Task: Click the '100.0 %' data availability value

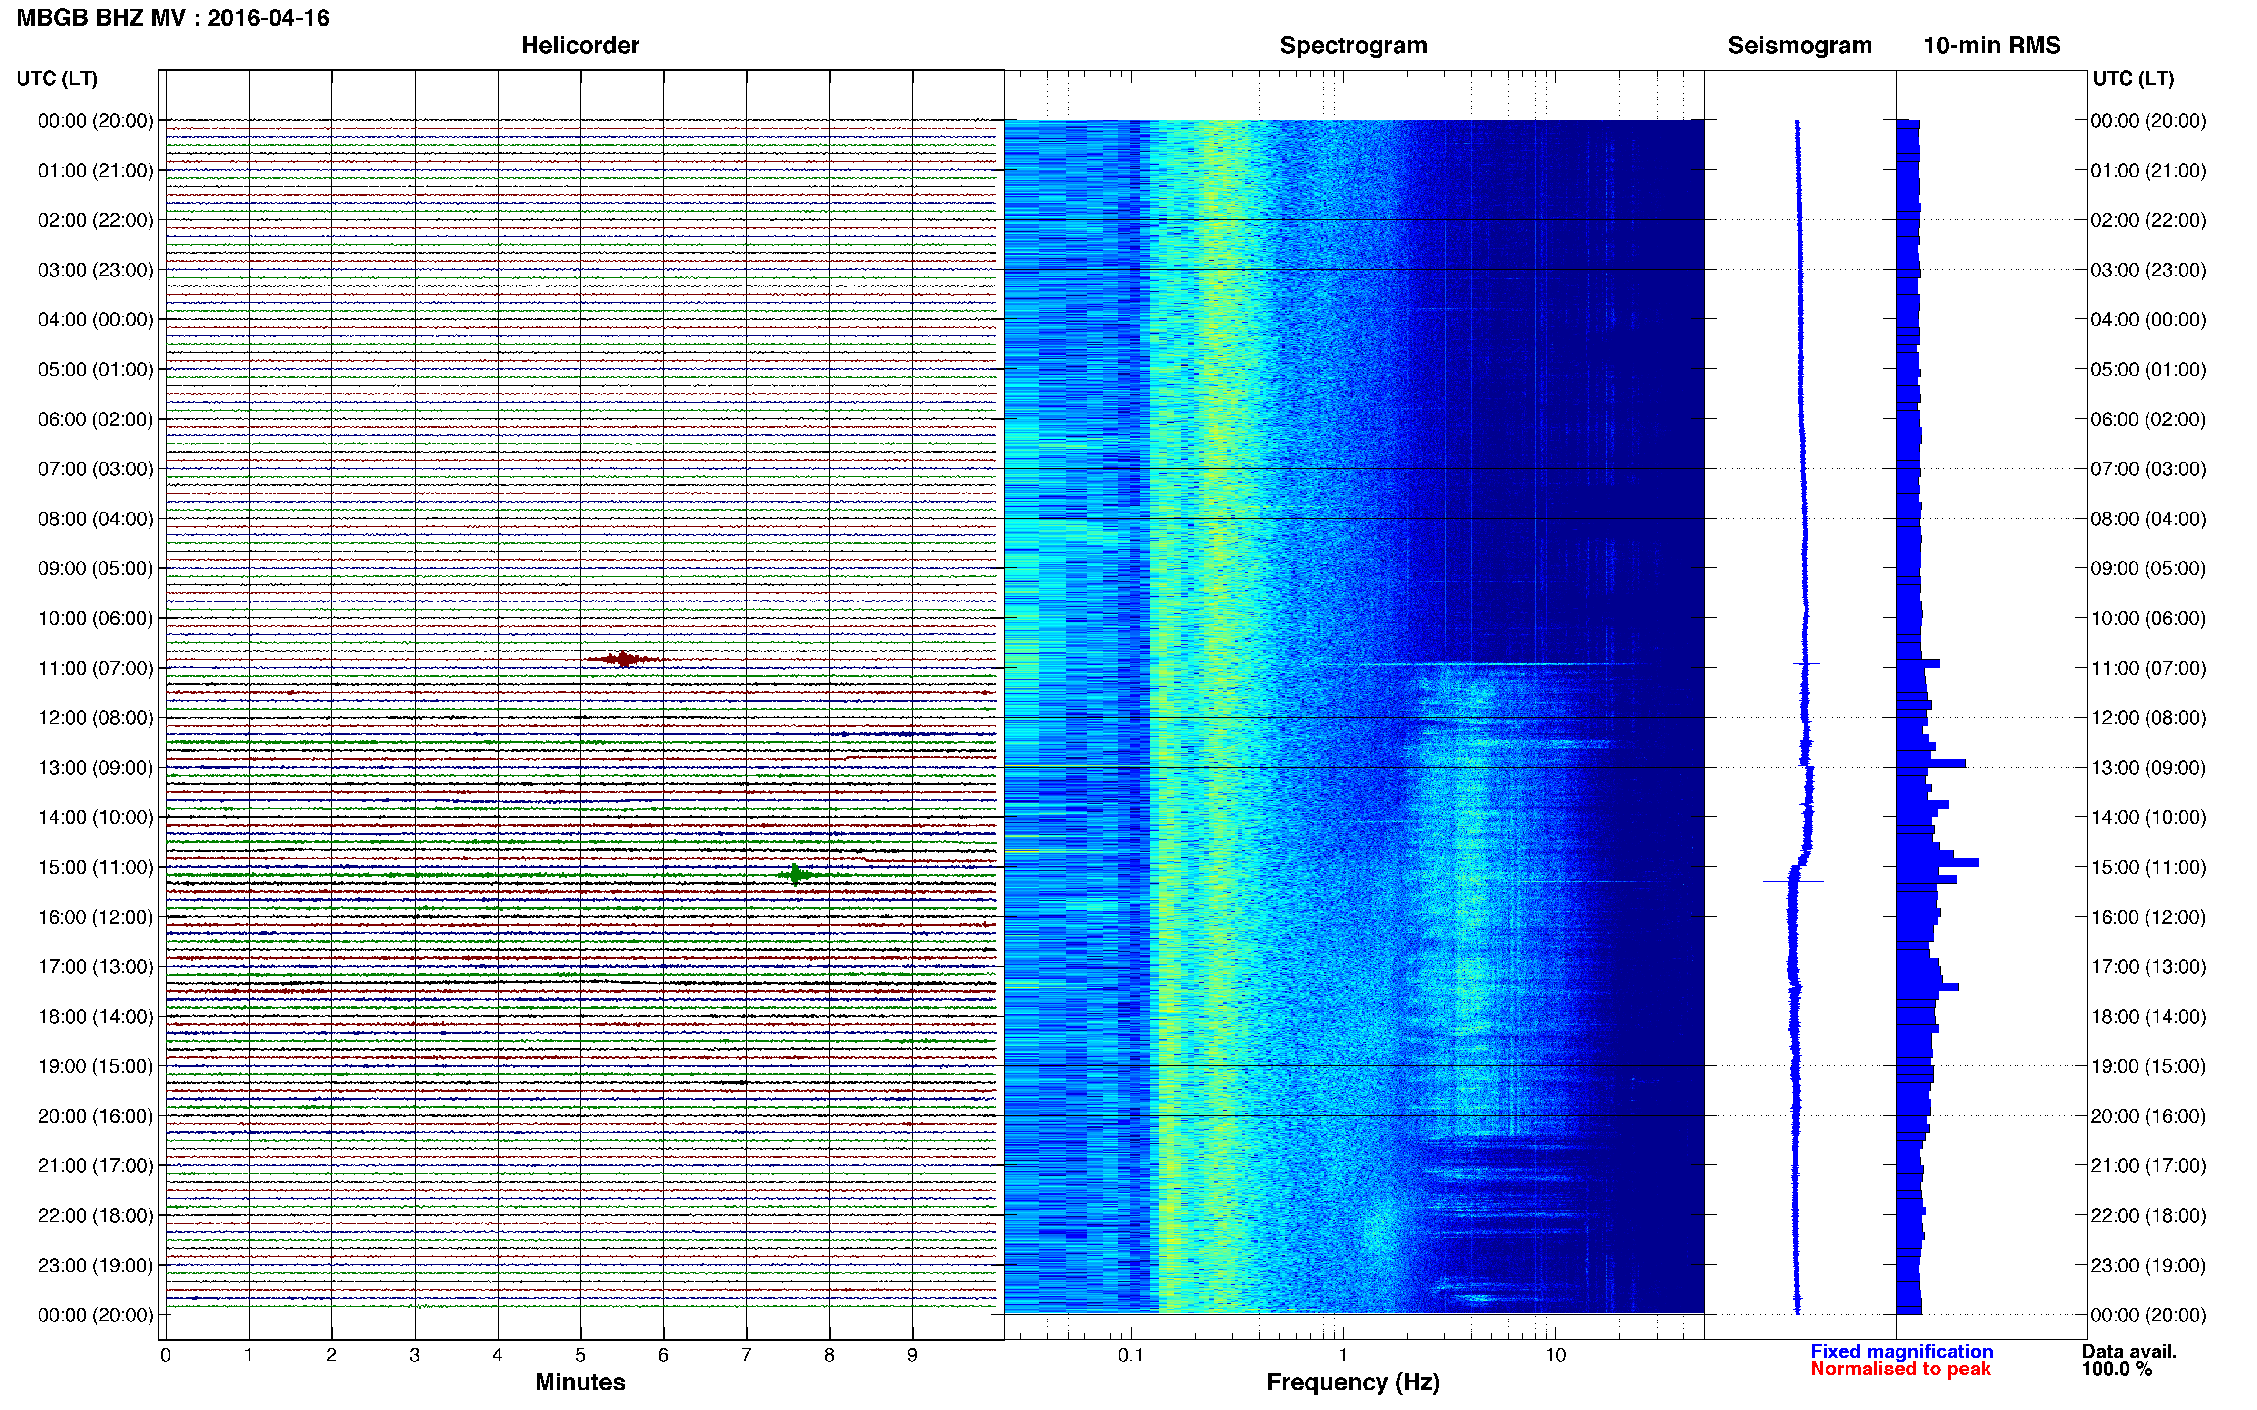Action: pos(2116,1369)
